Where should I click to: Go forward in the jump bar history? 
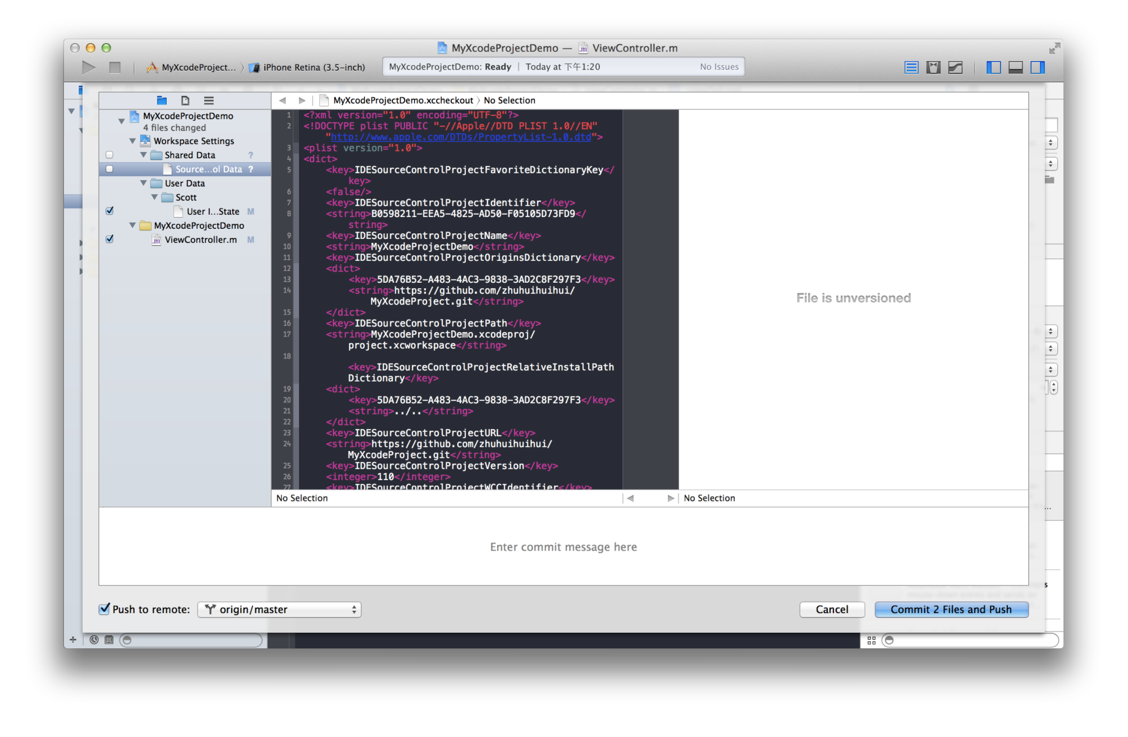302,100
